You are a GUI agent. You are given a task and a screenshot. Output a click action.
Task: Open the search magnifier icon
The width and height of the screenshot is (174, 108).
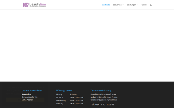151,5
